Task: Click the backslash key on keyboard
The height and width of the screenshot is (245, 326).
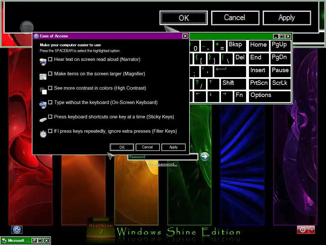Action: (227, 59)
